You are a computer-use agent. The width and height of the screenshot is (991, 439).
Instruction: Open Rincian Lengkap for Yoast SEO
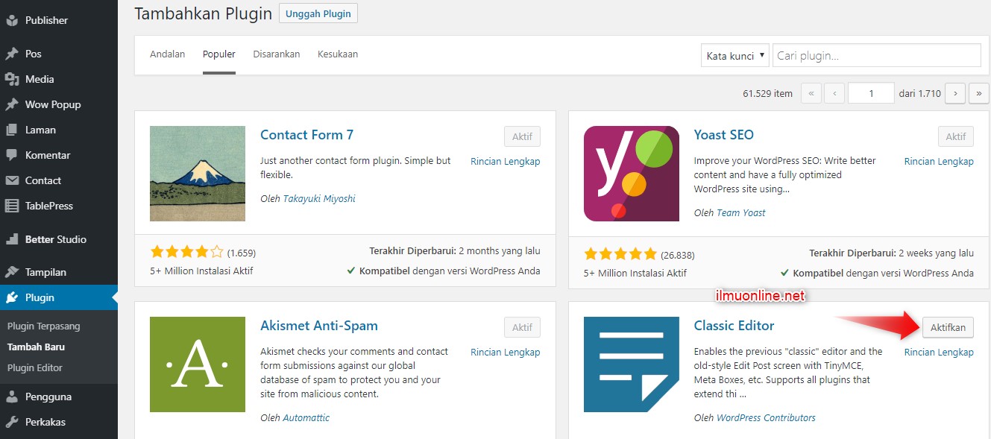point(938,161)
